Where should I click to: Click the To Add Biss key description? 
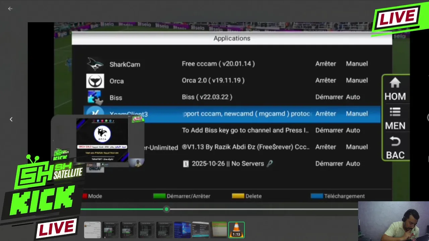click(x=245, y=130)
